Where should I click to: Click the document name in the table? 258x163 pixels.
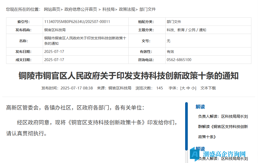[85, 41]
